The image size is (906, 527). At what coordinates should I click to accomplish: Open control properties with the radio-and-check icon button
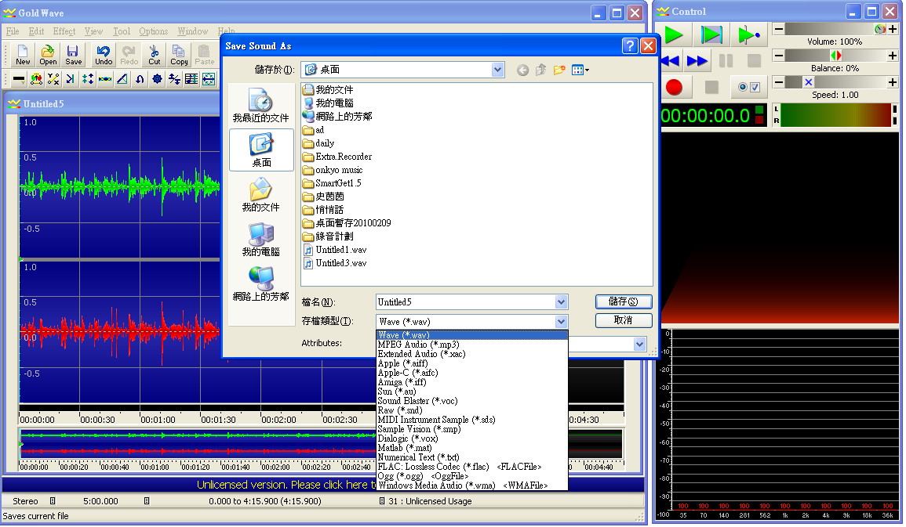tap(749, 87)
